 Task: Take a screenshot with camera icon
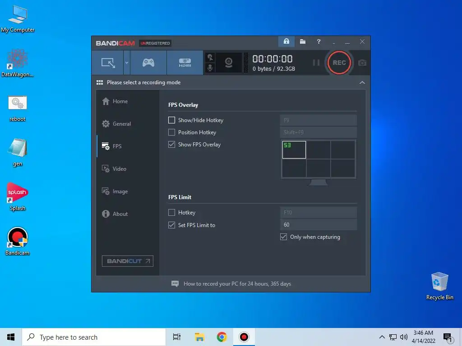tap(362, 63)
